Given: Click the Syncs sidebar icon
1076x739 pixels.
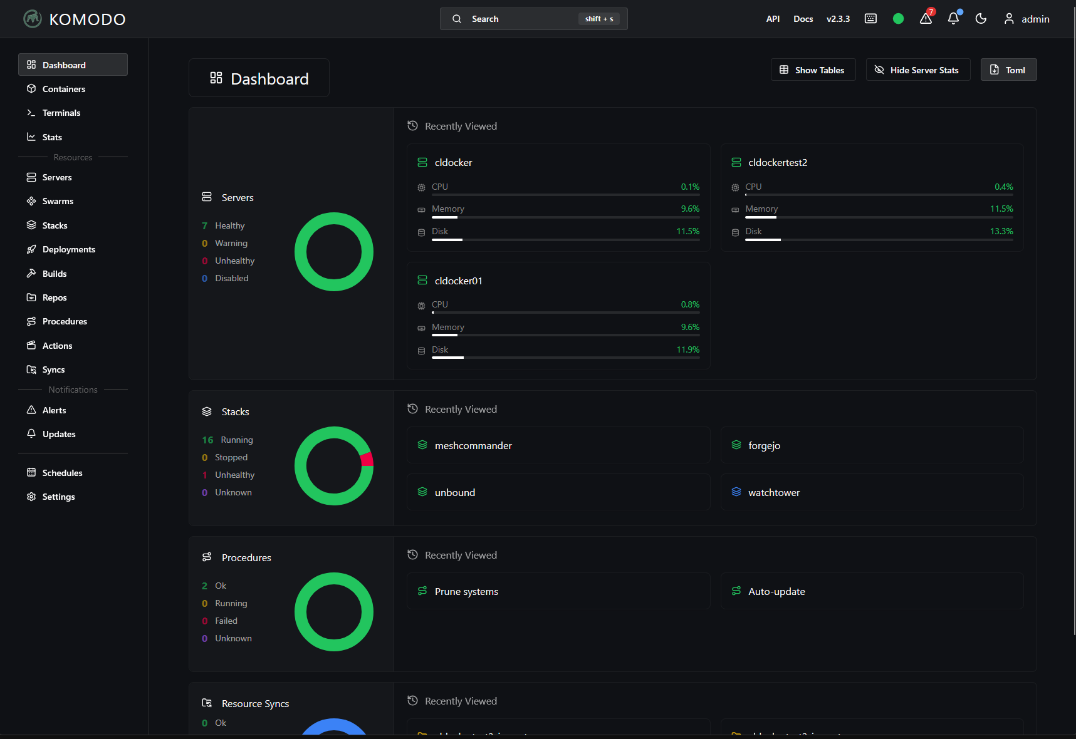Looking at the screenshot, I should point(31,369).
